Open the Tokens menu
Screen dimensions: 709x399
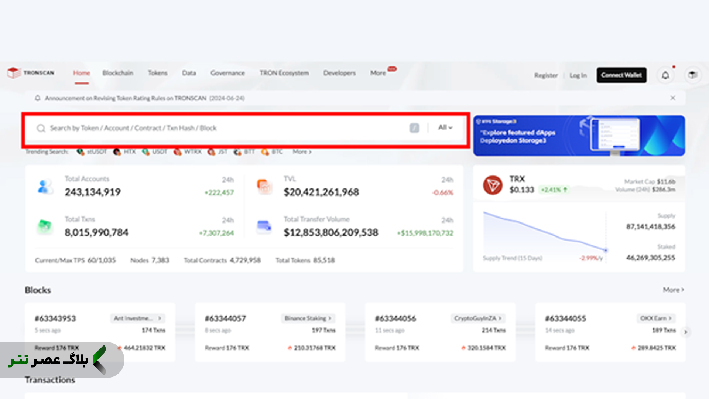[x=158, y=73]
